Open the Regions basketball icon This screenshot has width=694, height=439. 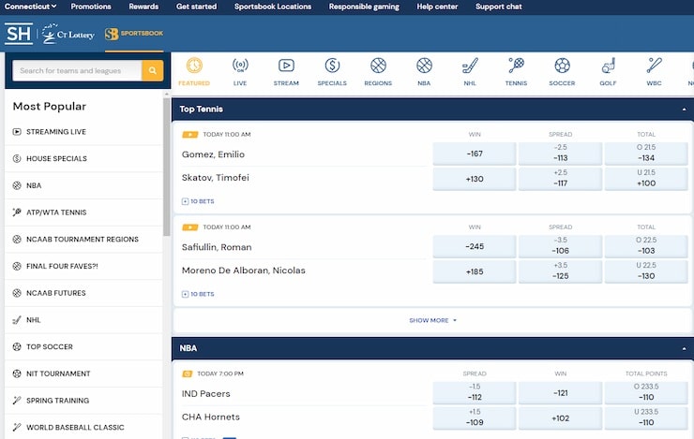pyautogui.click(x=378, y=66)
